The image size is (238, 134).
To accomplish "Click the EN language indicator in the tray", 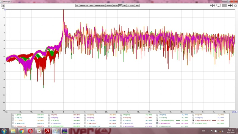I will pos(203,131).
